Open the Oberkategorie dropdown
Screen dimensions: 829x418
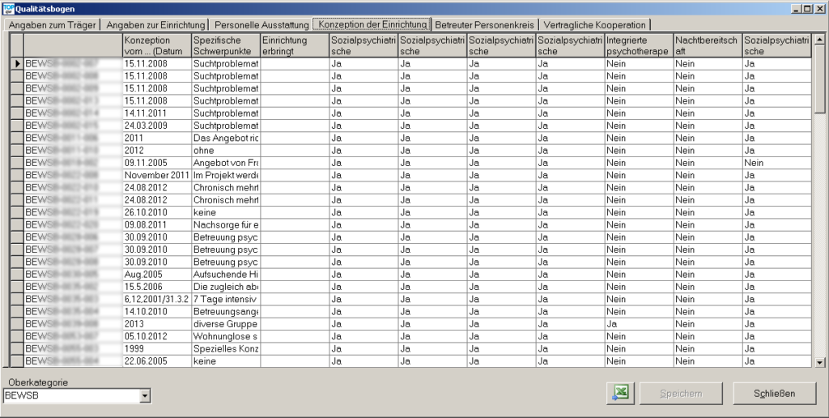click(145, 395)
